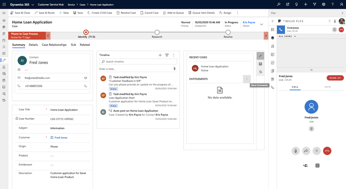Select the Research stage circle
This screenshot has height=189, width=346.
click(157, 32)
